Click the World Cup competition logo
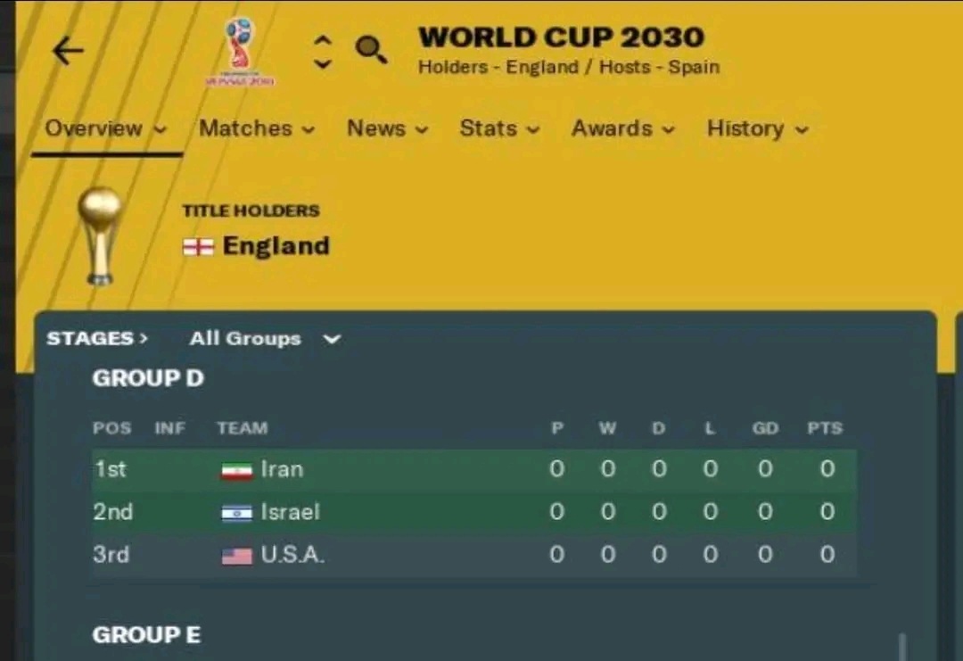 [x=240, y=52]
